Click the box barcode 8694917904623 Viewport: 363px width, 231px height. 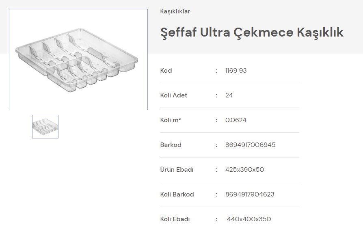click(x=250, y=194)
